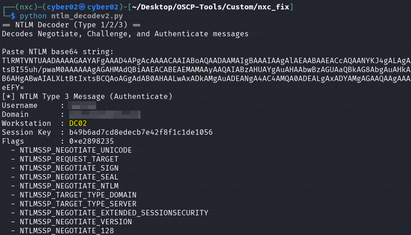Click the NTLMSSP_NEGOTIATE_EXTENDED_SESSIONSECURITY flag entry
This screenshot has height=235, width=411.
(114, 213)
